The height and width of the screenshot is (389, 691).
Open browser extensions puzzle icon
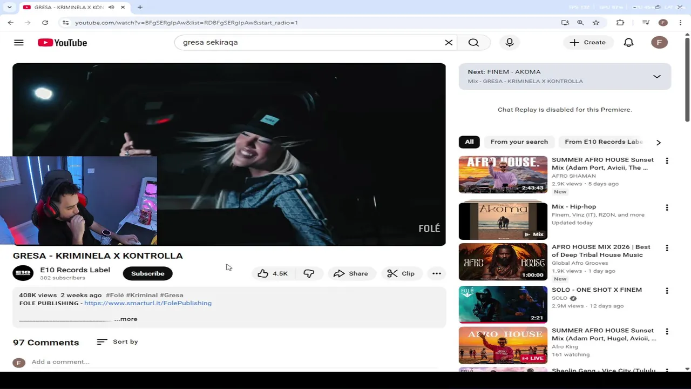(x=620, y=23)
